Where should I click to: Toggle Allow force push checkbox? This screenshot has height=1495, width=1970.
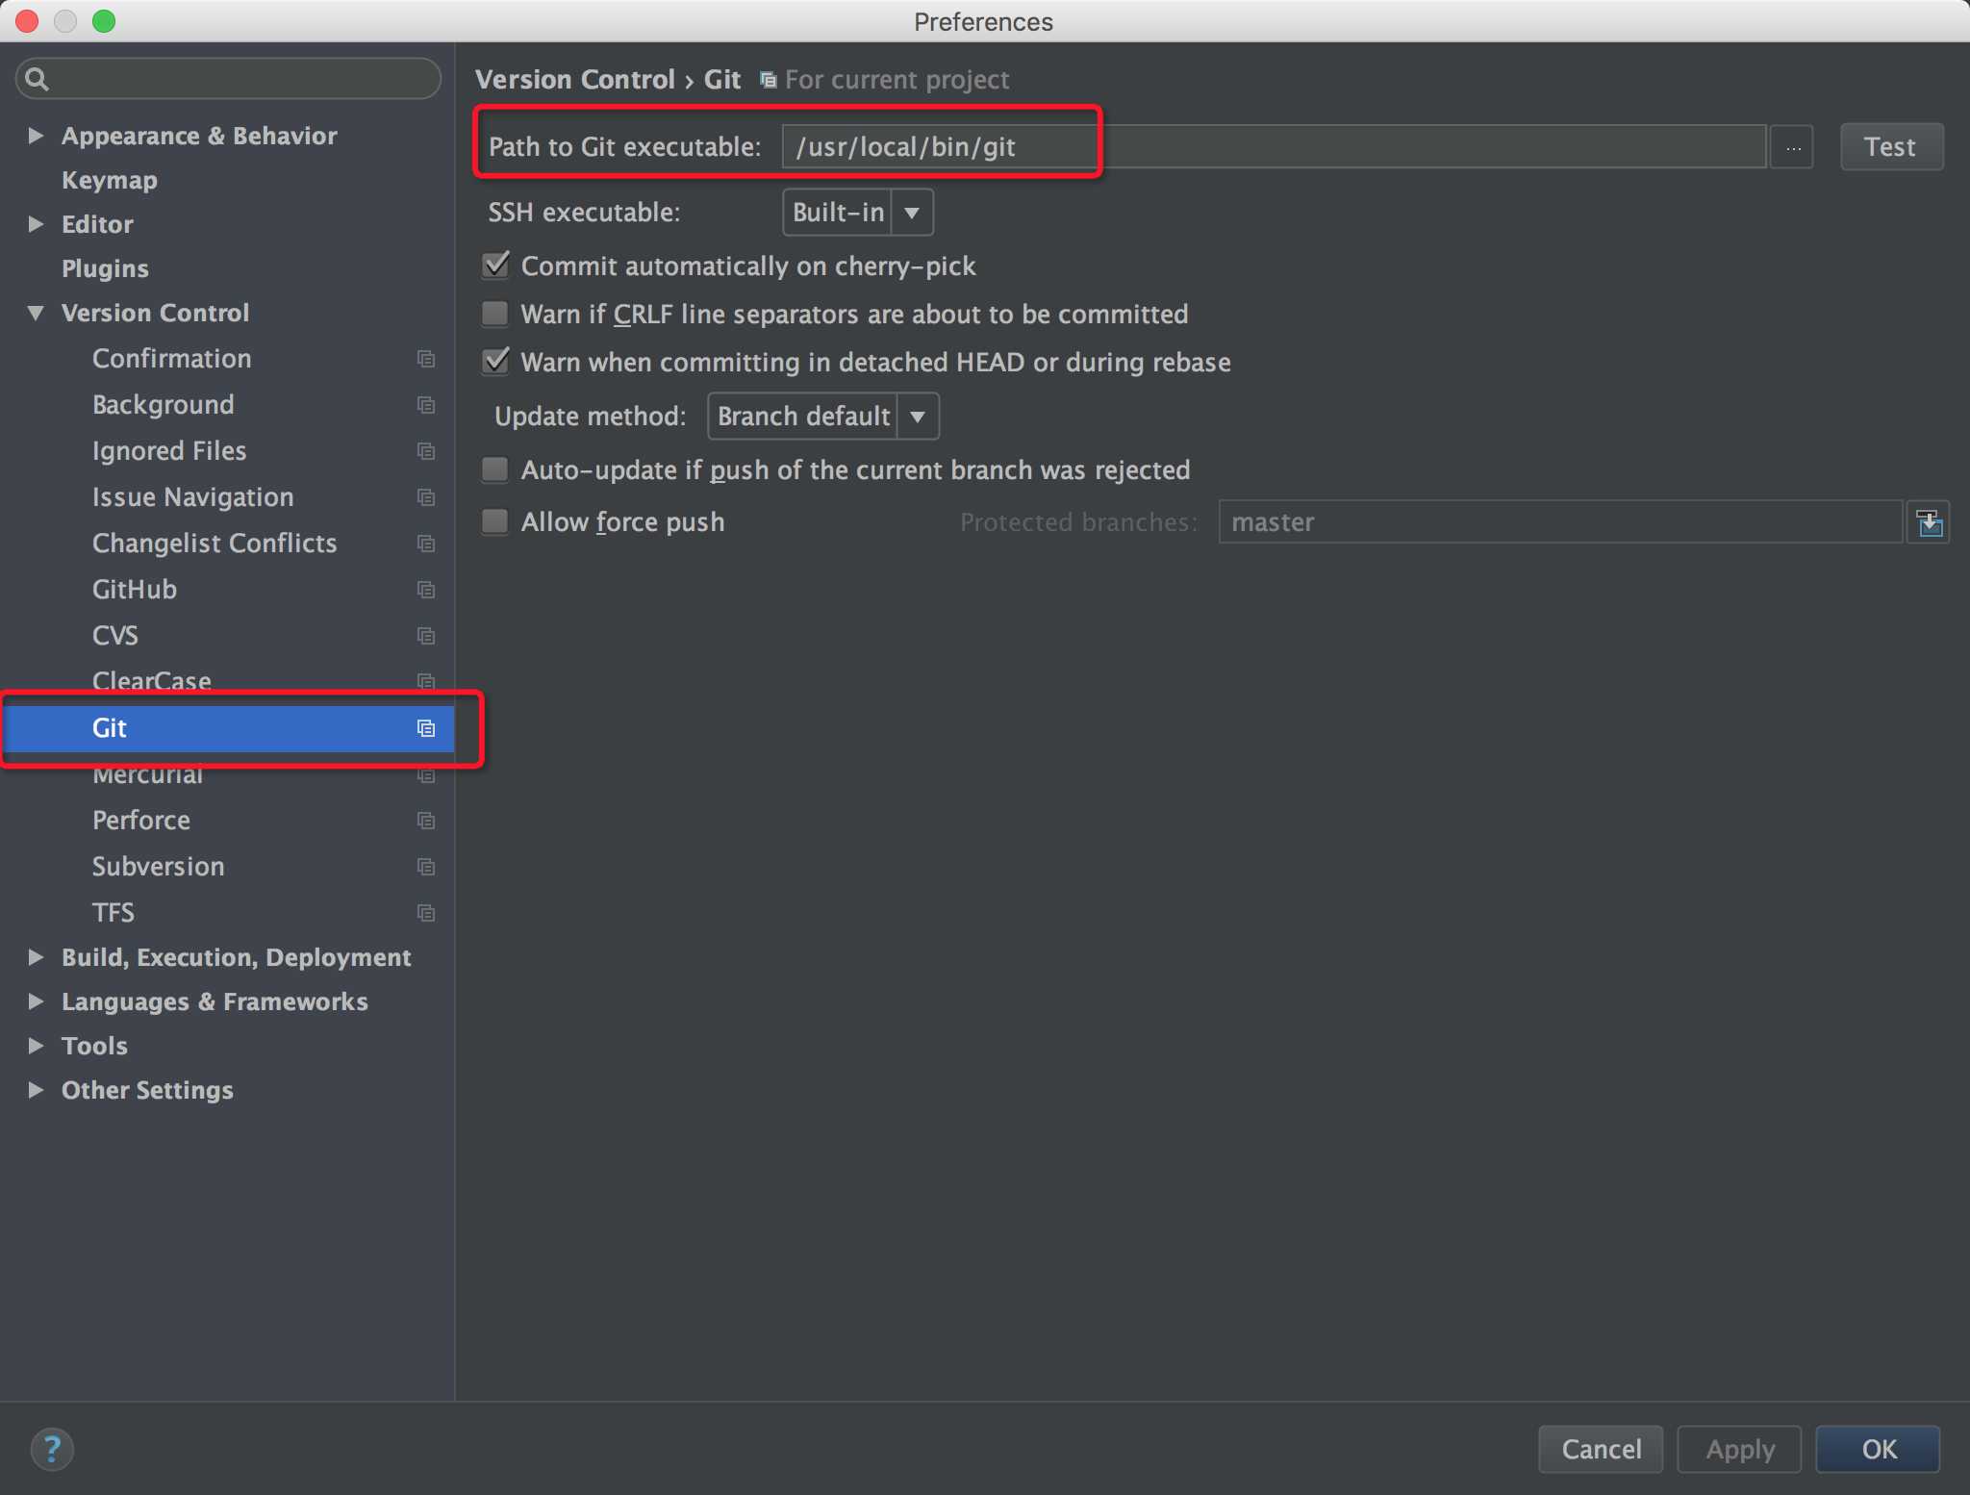coord(497,521)
